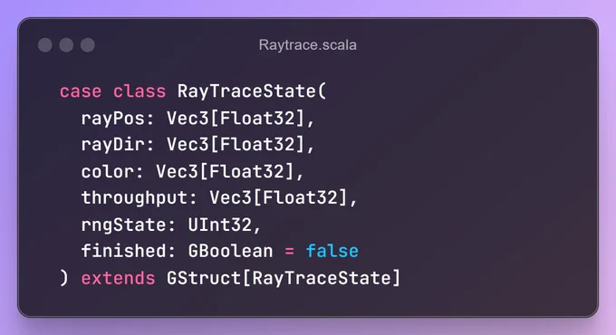Click the 'color:' field name
Screen dimensions: 616x335
pos(112,172)
